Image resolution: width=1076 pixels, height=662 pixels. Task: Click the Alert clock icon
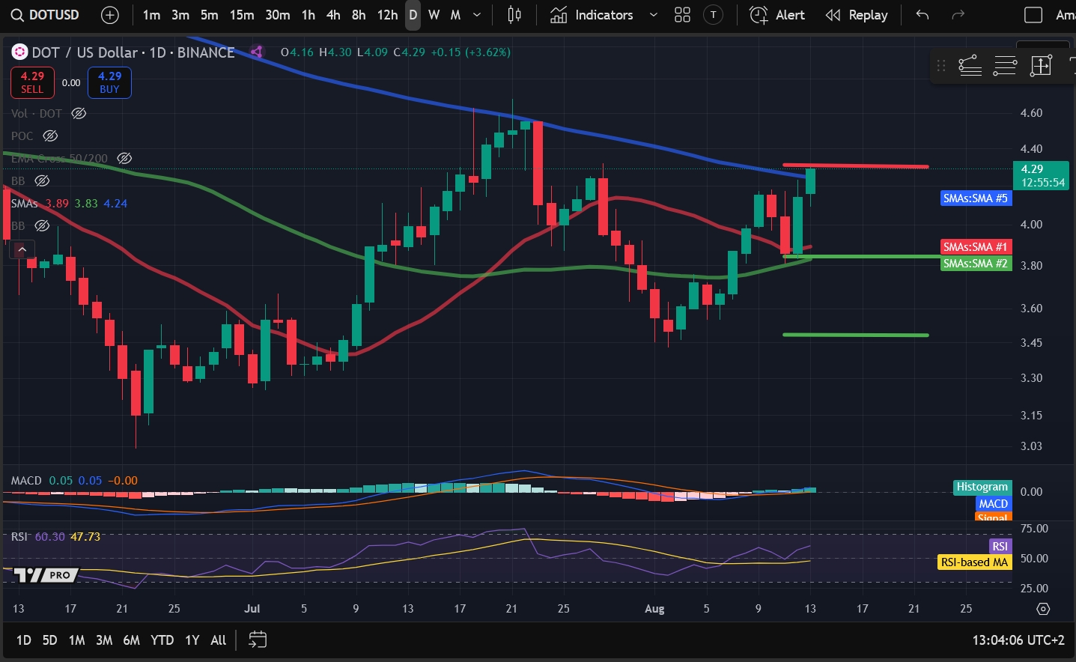point(759,15)
